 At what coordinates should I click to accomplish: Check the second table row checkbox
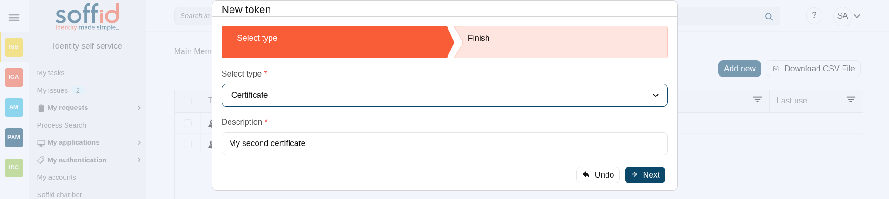click(188, 144)
